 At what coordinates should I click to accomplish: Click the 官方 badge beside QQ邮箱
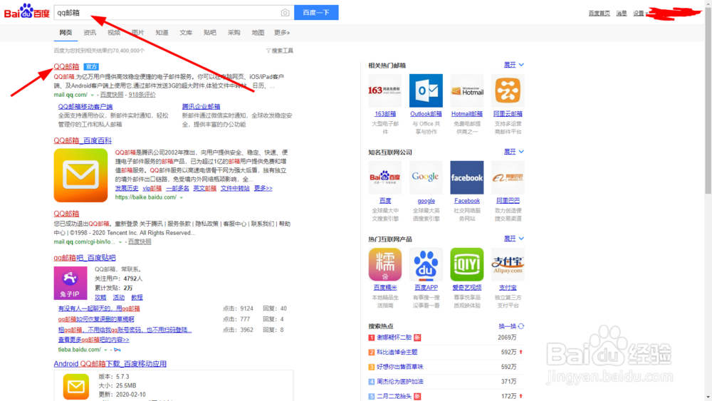[91, 67]
